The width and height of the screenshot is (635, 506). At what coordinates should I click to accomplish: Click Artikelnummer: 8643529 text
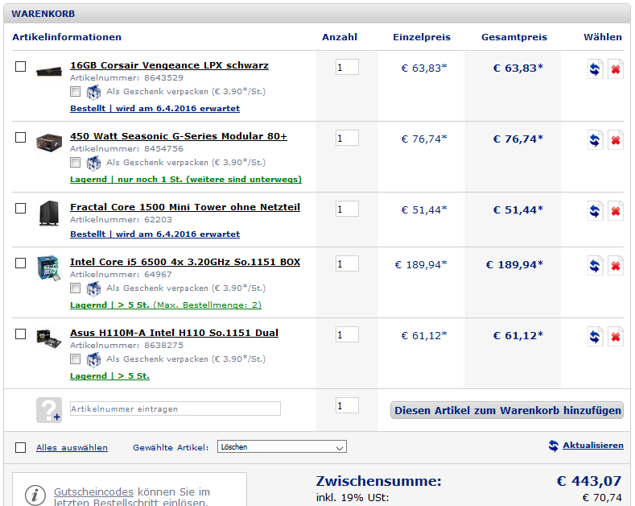(x=126, y=78)
